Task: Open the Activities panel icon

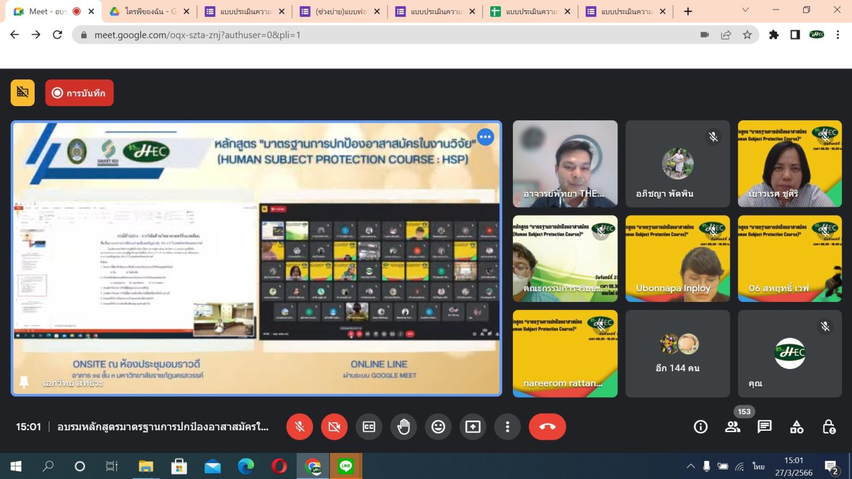Action: (x=797, y=427)
